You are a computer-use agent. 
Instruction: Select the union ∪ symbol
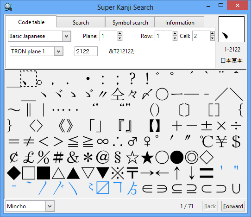[236, 188]
